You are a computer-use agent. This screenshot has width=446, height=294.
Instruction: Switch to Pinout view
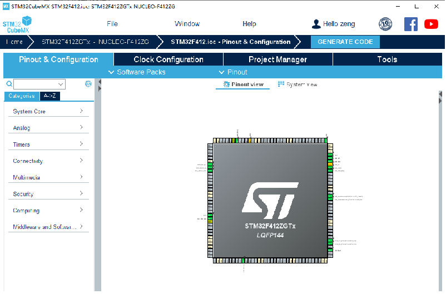click(243, 84)
